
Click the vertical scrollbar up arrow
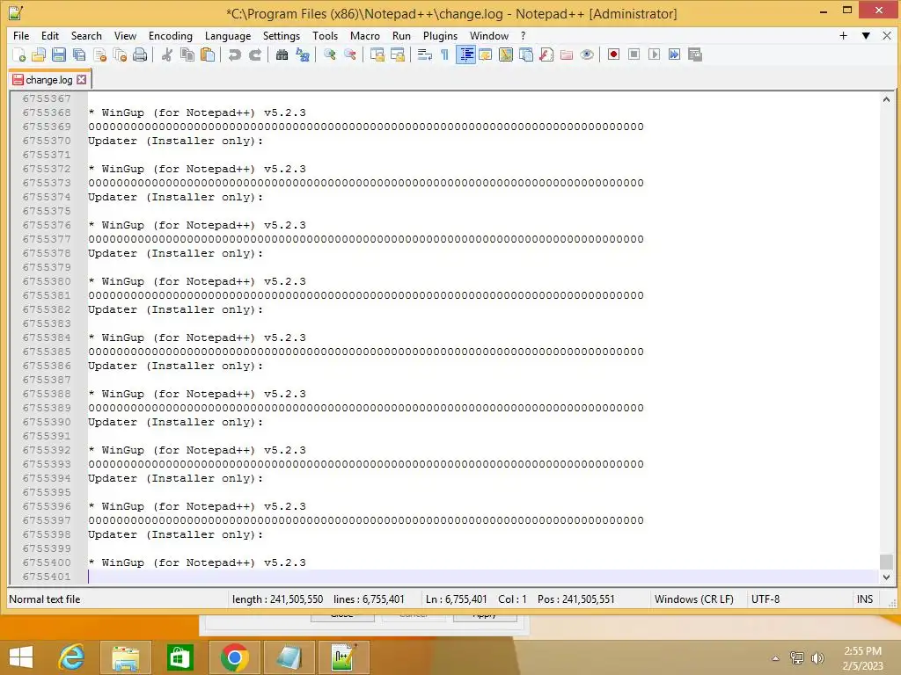pos(886,99)
